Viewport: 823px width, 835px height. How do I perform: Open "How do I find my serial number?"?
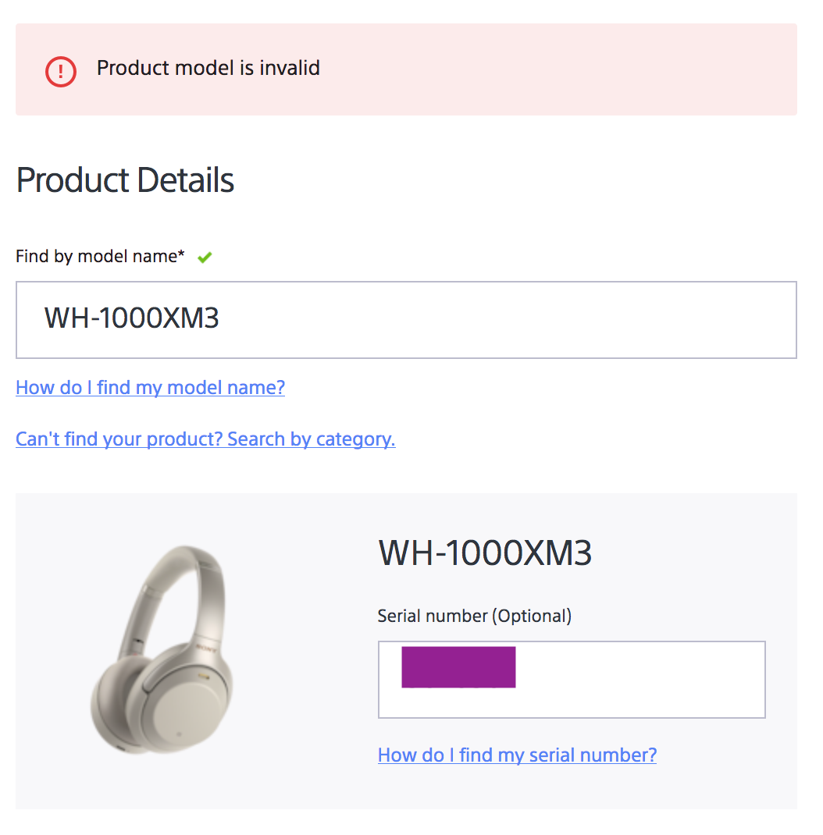tap(517, 755)
